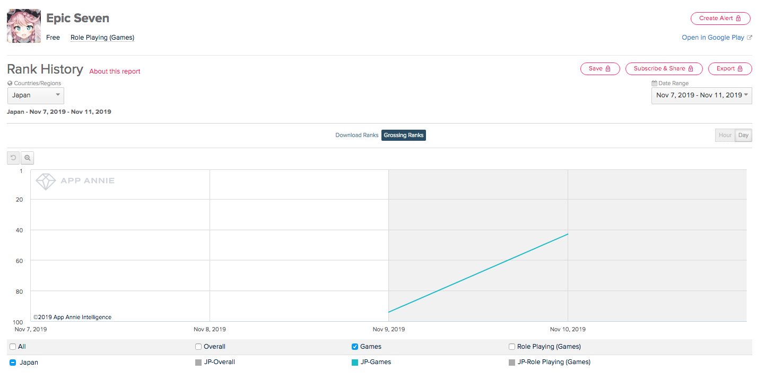This screenshot has height=389, width=757.
Task: Uncheck the Games checkbox
Action: point(355,347)
